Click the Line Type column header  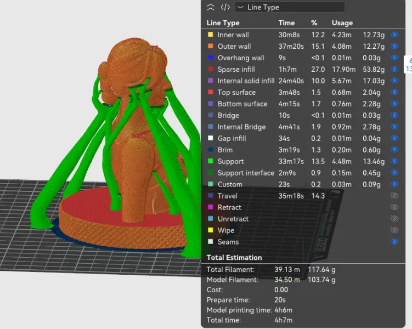(223, 23)
